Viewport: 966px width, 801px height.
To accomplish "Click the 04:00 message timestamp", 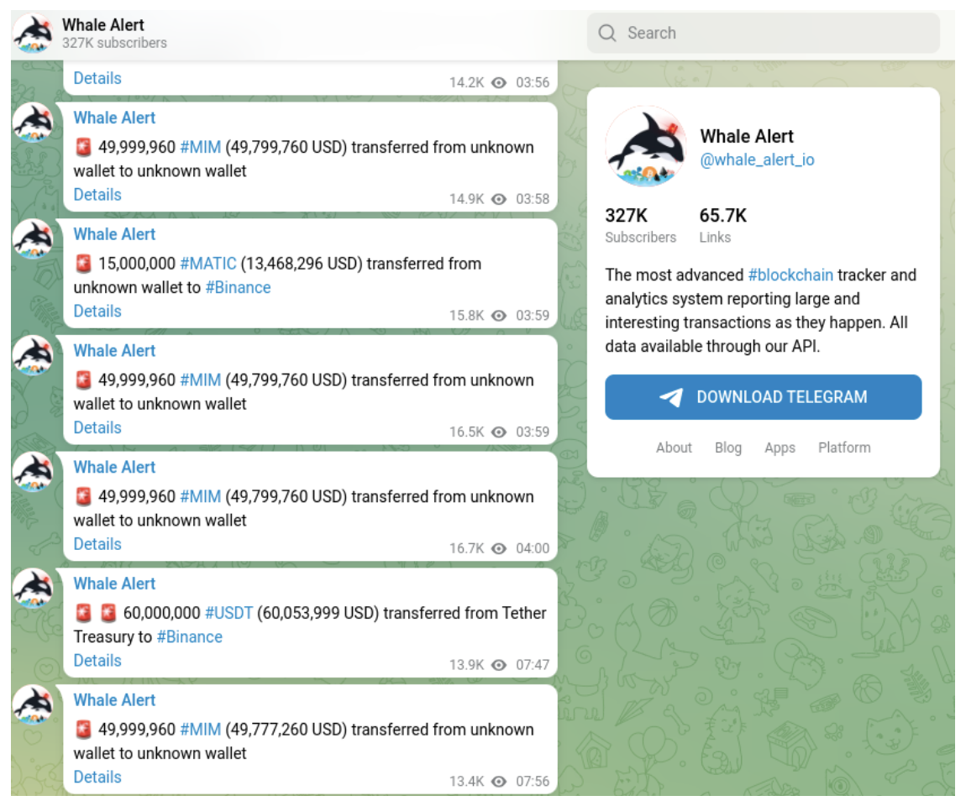I will [533, 548].
